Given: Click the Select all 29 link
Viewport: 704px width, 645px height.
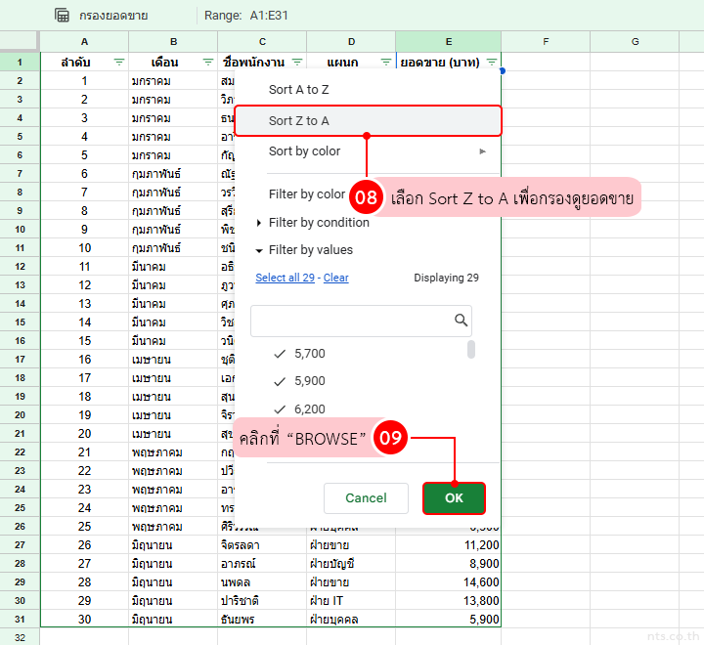Looking at the screenshot, I should coord(285,278).
